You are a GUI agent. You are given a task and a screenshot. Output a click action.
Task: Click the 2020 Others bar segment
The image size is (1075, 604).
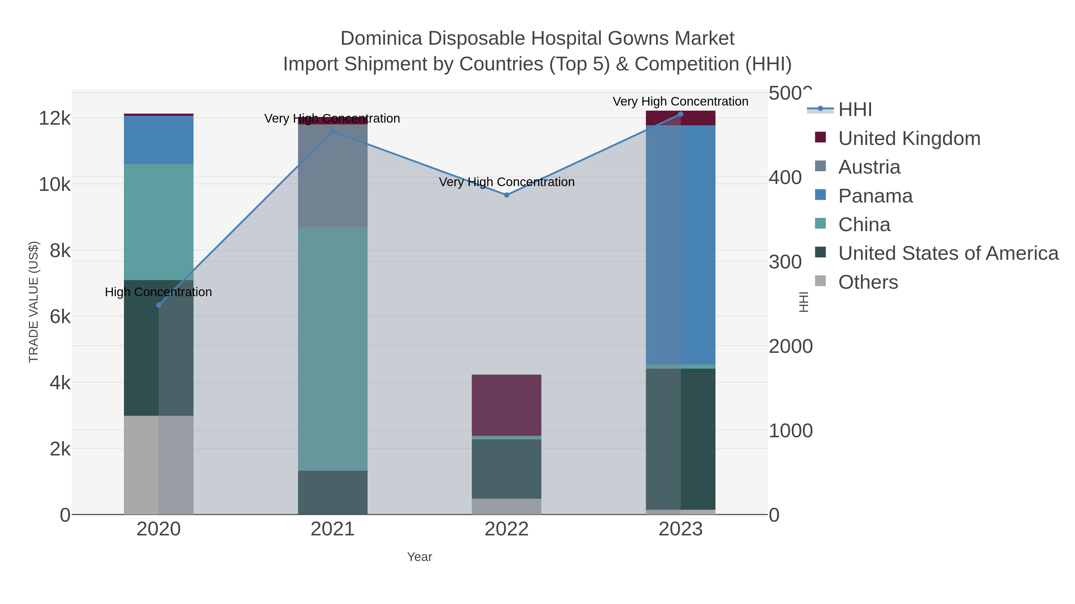pos(159,465)
